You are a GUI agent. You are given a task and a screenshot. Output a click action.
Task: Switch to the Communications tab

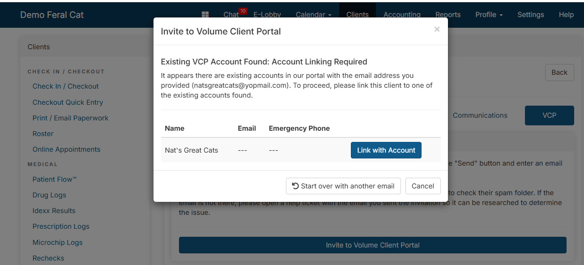pyautogui.click(x=480, y=115)
